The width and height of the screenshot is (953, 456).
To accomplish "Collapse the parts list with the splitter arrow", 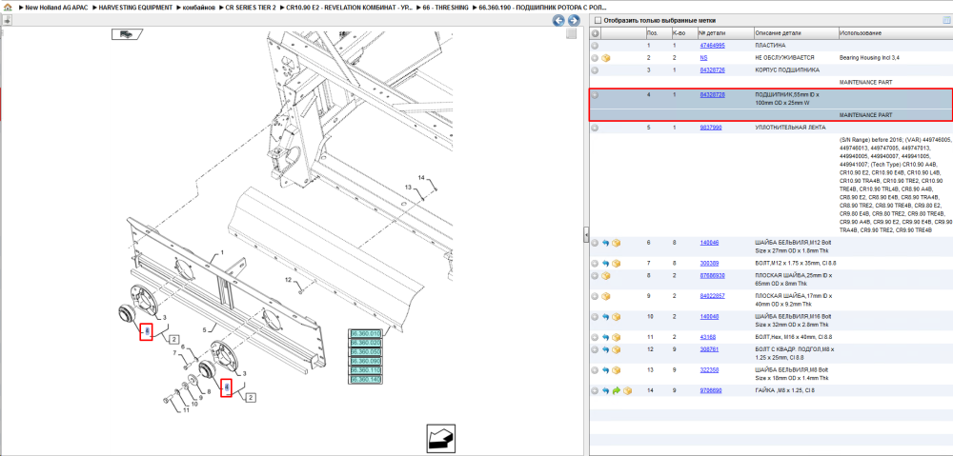I will [586, 234].
